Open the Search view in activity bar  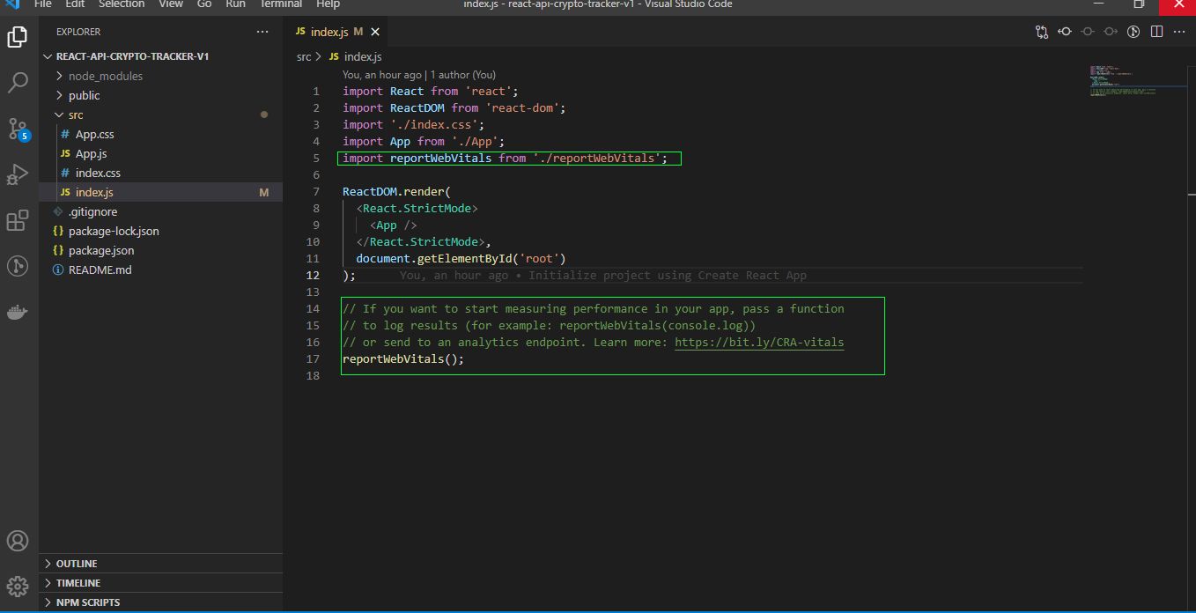[x=18, y=83]
